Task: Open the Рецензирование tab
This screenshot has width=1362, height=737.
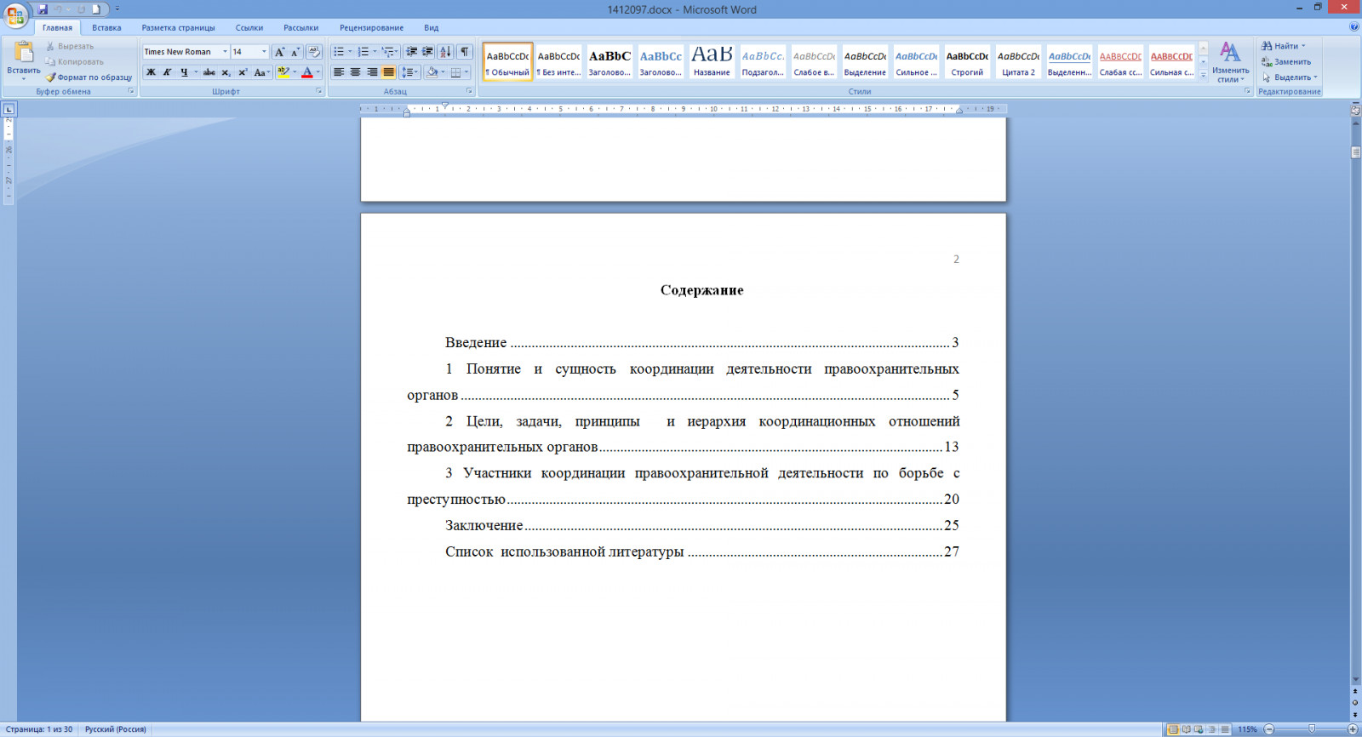Action: (x=371, y=28)
